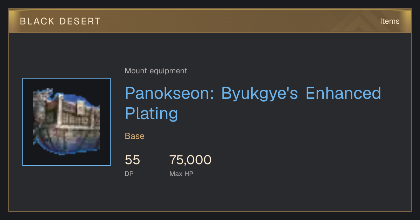This screenshot has height=220, width=420.
Task: Open the Items link in the header
Action: click(x=390, y=21)
